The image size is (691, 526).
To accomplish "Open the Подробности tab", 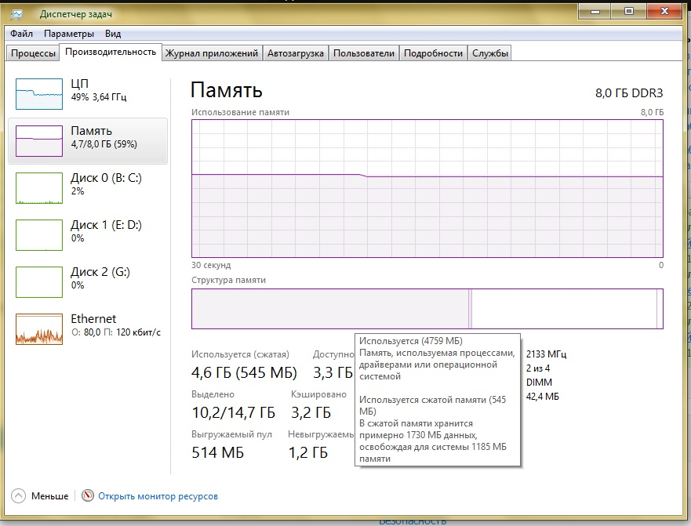I will point(433,53).
